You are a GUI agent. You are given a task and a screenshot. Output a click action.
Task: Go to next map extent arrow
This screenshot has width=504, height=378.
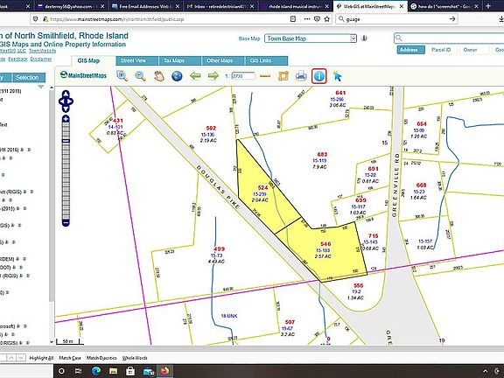(213, 76)
